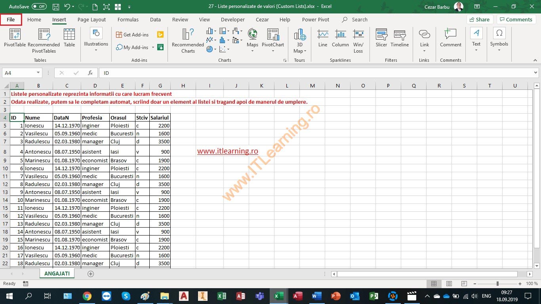Insert a Line sparkline
This screenshot has height=304, width=541.
click(323, 38)
